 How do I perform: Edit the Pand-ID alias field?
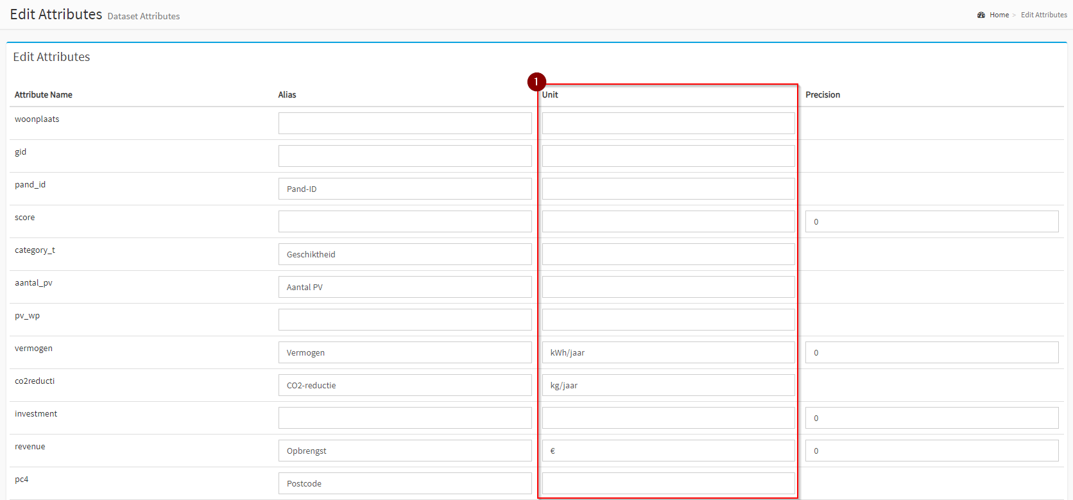pyautogui.click(x=405, y=189)
